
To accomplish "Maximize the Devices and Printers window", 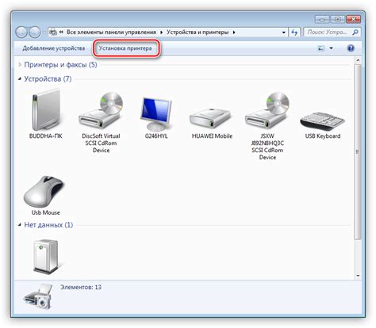I will tap(337, 19).
